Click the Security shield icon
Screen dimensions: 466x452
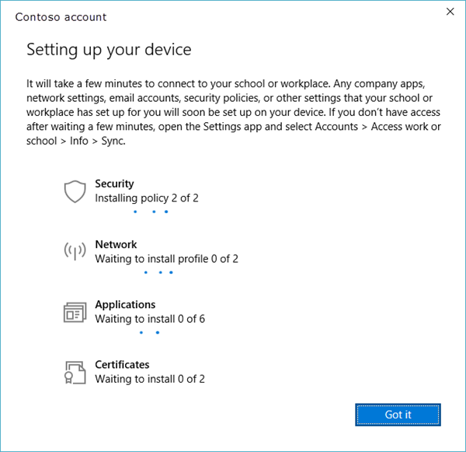coord(74,191)
